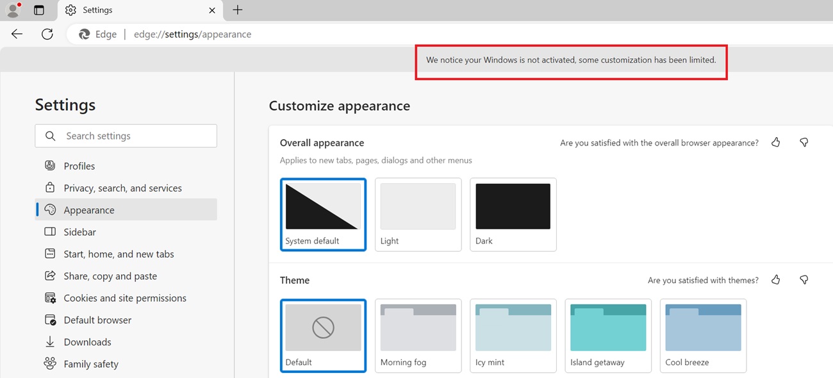Refresh the page with reload icon

(x=47, y=34)
